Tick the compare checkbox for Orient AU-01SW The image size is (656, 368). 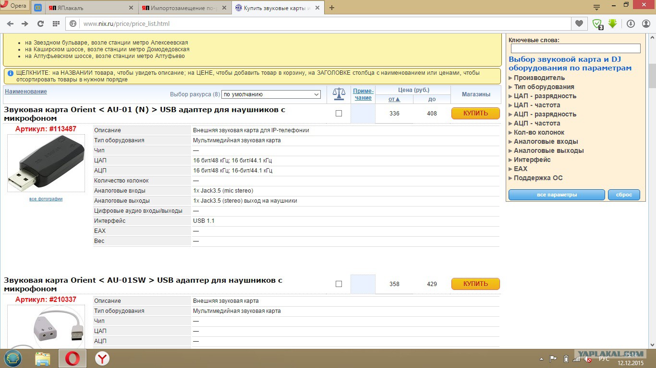[x=339, y=284]
